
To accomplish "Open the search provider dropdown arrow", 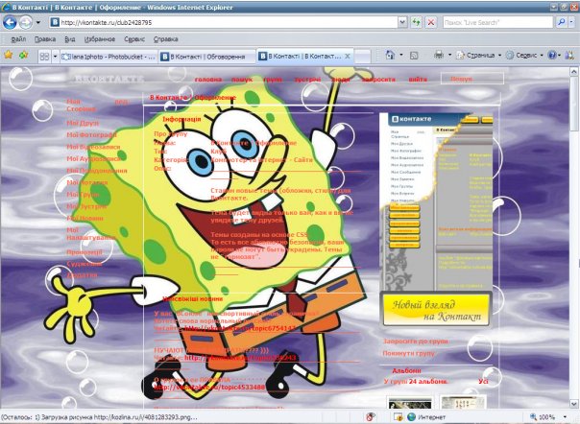I will [x=571, y=23].
